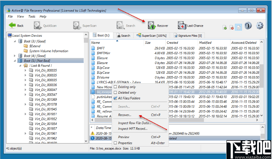Screen dimensions: 272x159
Task: Click the red-X deleted files filter icon
Action: (232, 27)
